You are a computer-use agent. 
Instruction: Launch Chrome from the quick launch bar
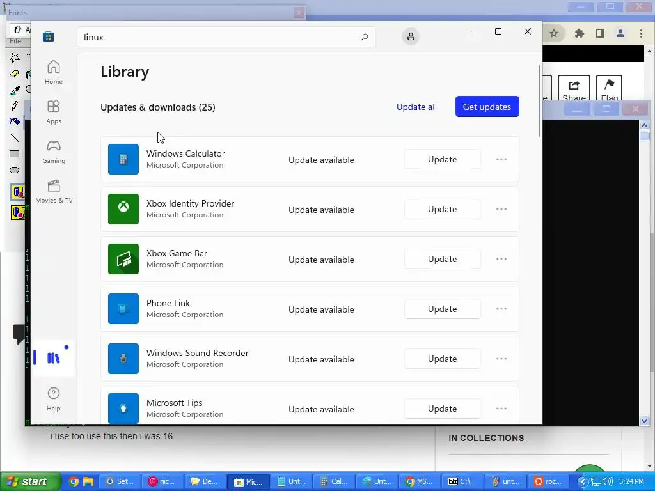[74, 481]
